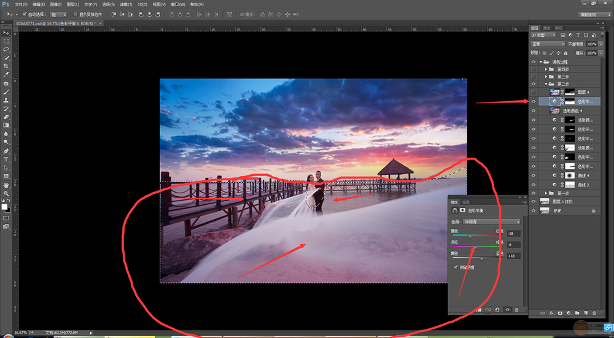The height and width of the screenshot is (338, 614).
Task: Select the Pen tool
Action: pos(6,151)
